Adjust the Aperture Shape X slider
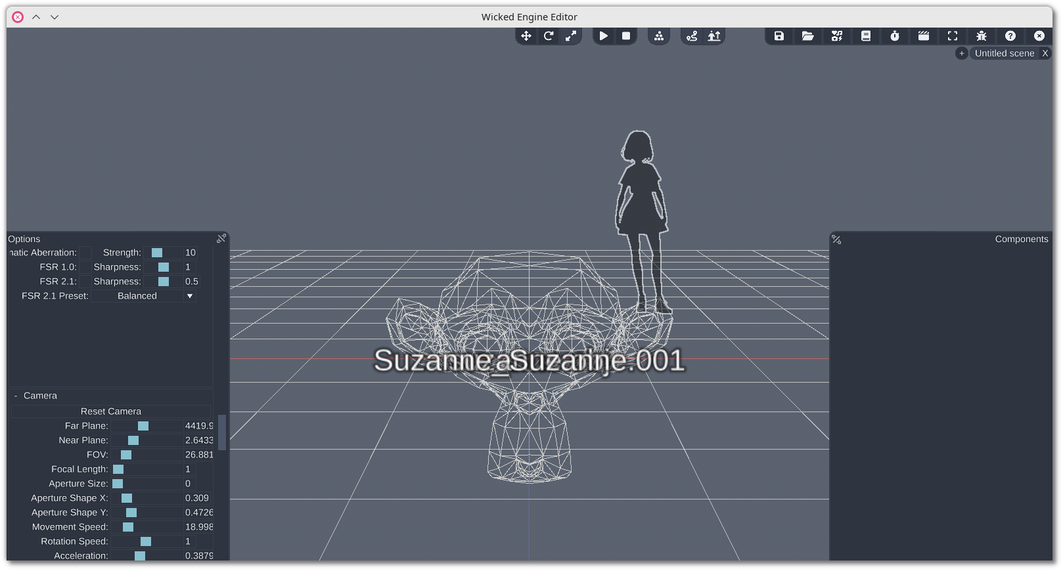 click(x=147, y=498)
